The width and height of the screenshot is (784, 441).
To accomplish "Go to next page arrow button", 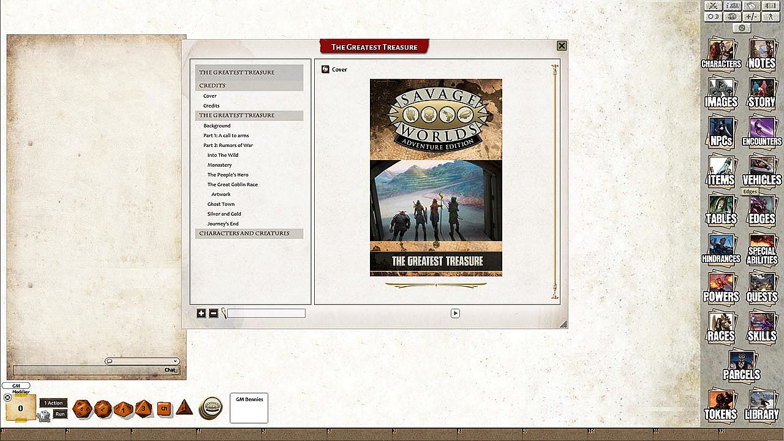I will click(x=455, y=313).
